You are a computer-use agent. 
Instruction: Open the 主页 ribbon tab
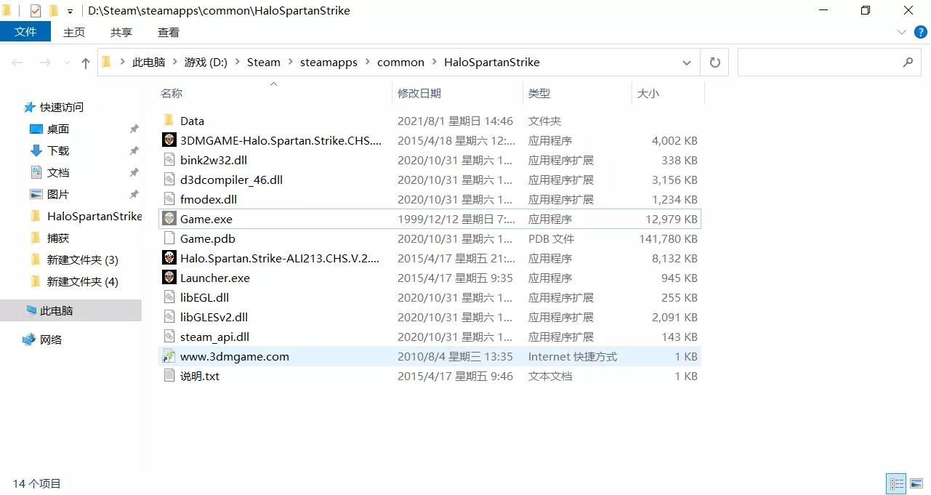(74, 32)
